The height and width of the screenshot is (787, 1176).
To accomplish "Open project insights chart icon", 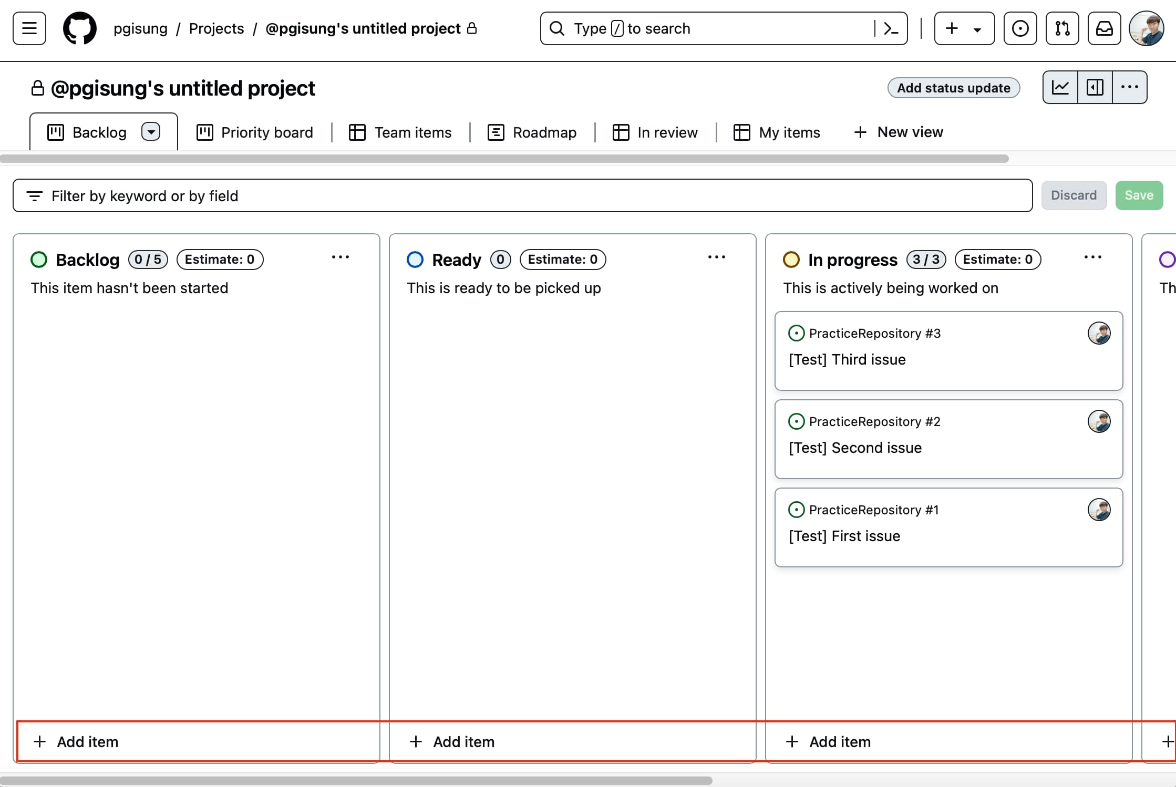I will tap(1060, 87).
